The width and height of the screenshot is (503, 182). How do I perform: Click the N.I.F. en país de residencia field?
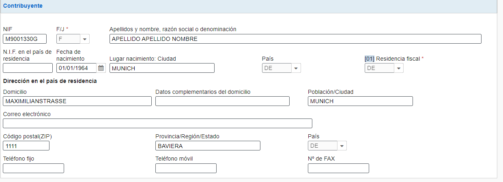click(x=28, y=68)
